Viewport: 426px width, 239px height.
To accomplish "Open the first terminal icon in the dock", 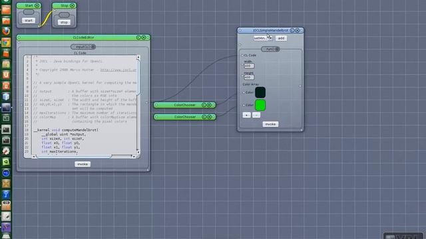I will (x=6, y=129).
